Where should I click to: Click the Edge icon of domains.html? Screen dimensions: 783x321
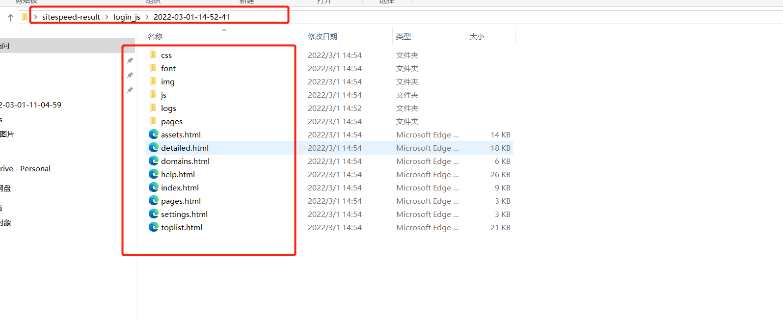pos(154,160)
